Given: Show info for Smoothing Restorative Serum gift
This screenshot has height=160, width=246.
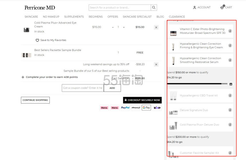Looking at the screenshot, I should (230, 60).
